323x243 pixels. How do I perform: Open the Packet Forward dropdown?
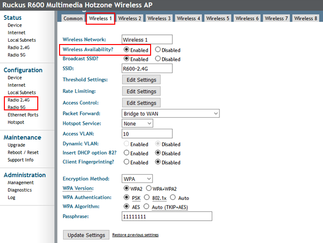[x=170, y=113]
